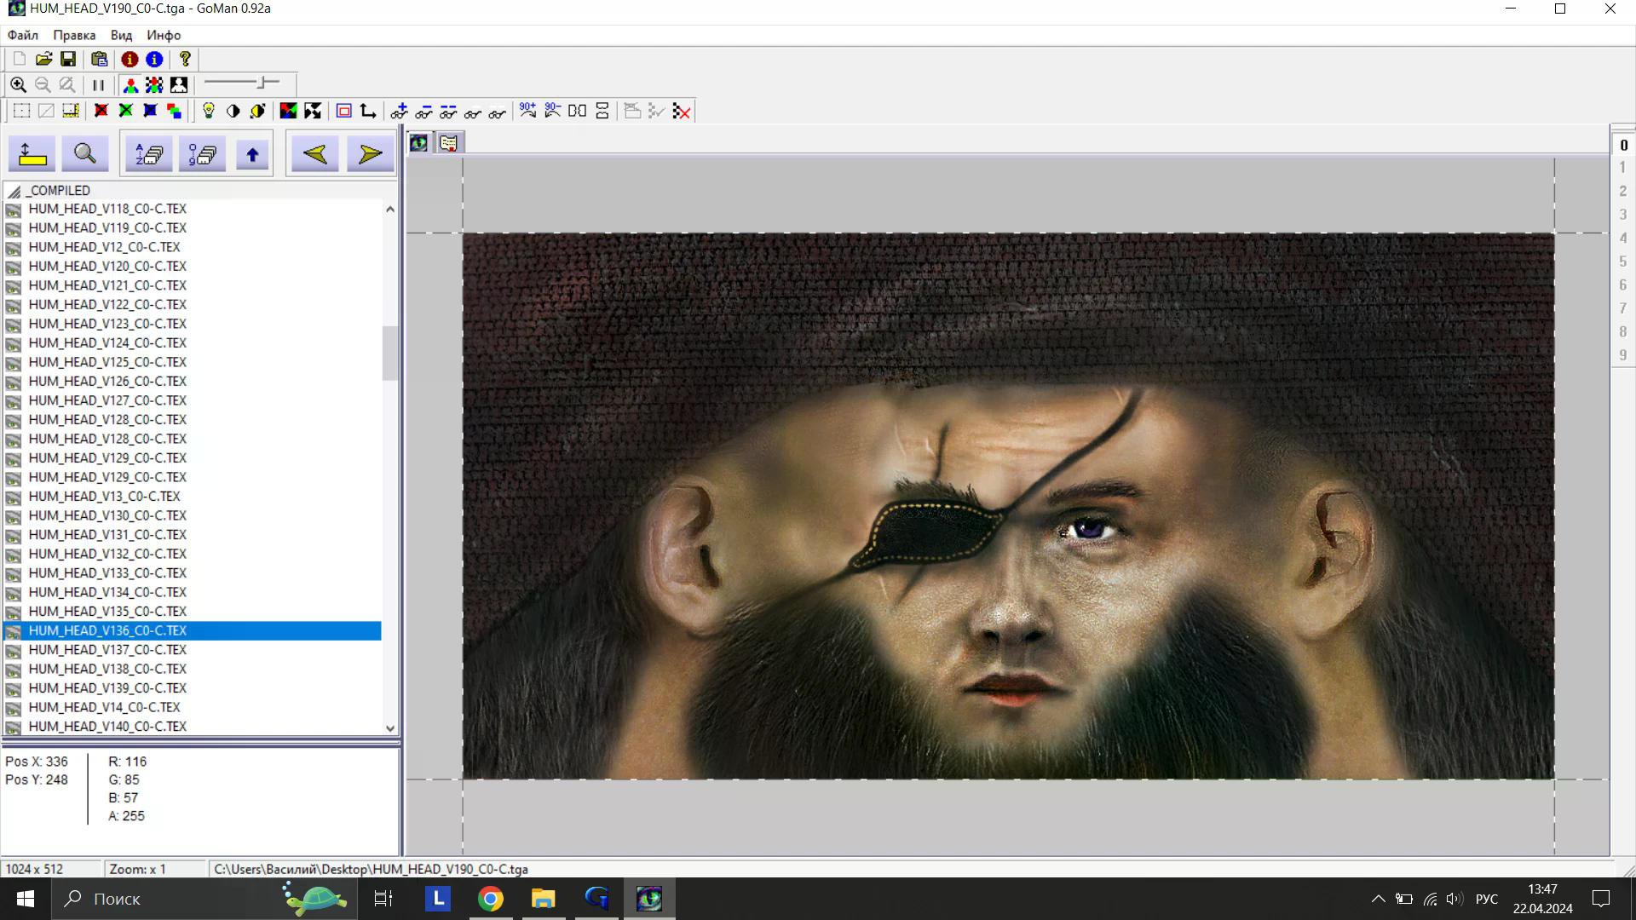Click the Zoom in magnifier icon
This screenshot has height=920, width=1636.
[18, 85]
